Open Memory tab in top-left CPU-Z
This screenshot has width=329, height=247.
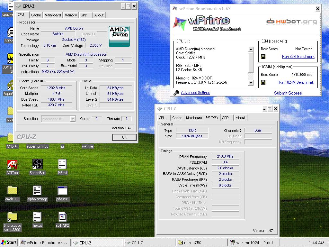point(71,15)
